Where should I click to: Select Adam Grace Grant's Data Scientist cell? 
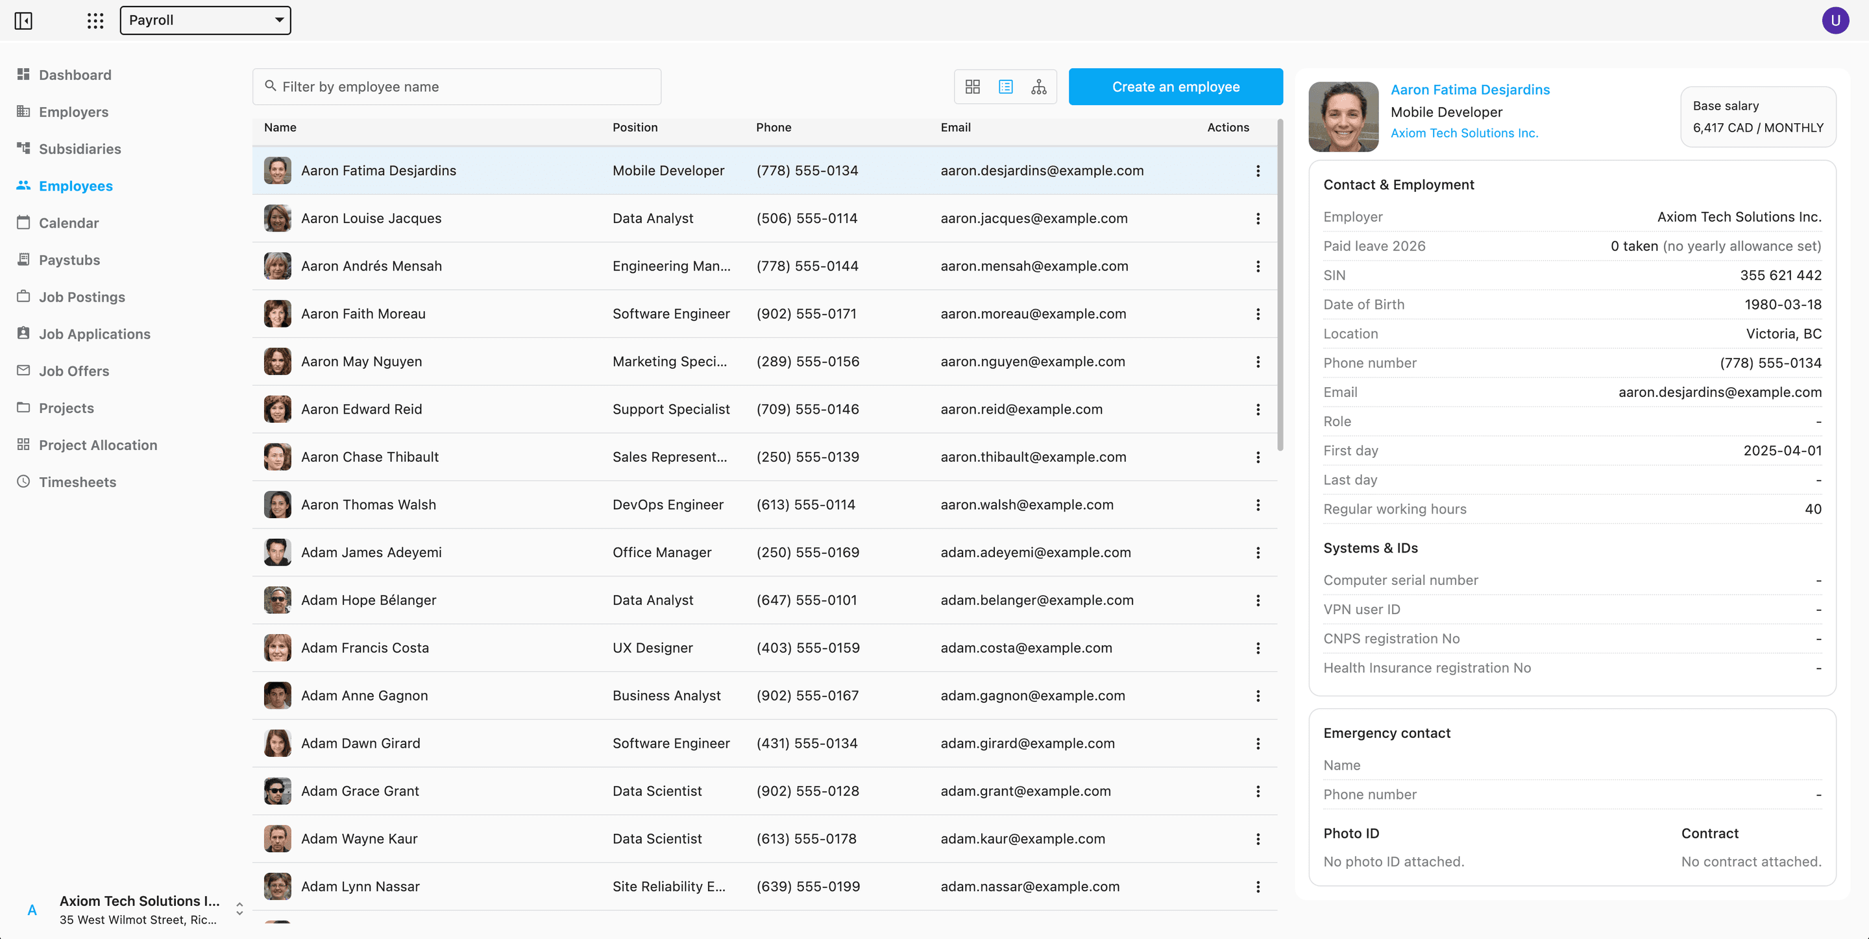point(657,791)
